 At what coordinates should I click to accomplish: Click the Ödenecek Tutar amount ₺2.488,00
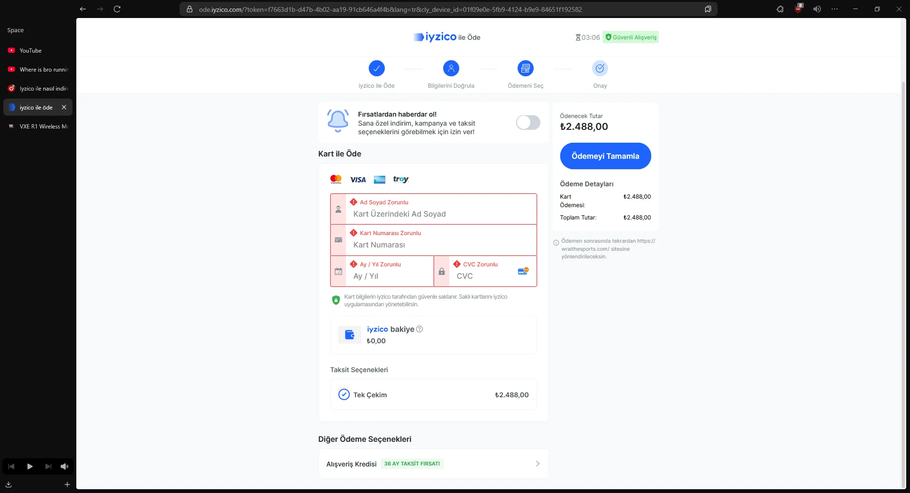pos(584,127)
